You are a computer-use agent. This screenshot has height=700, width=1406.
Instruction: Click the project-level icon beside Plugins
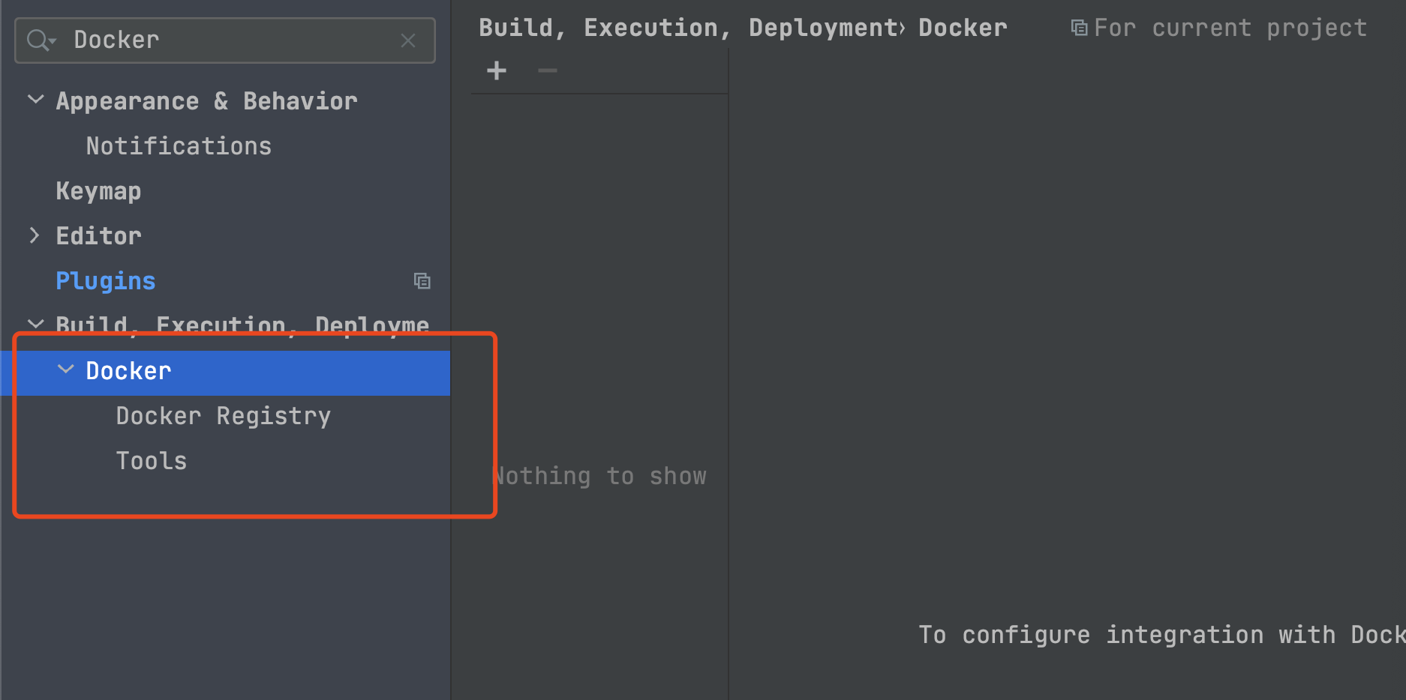point(422,281)
